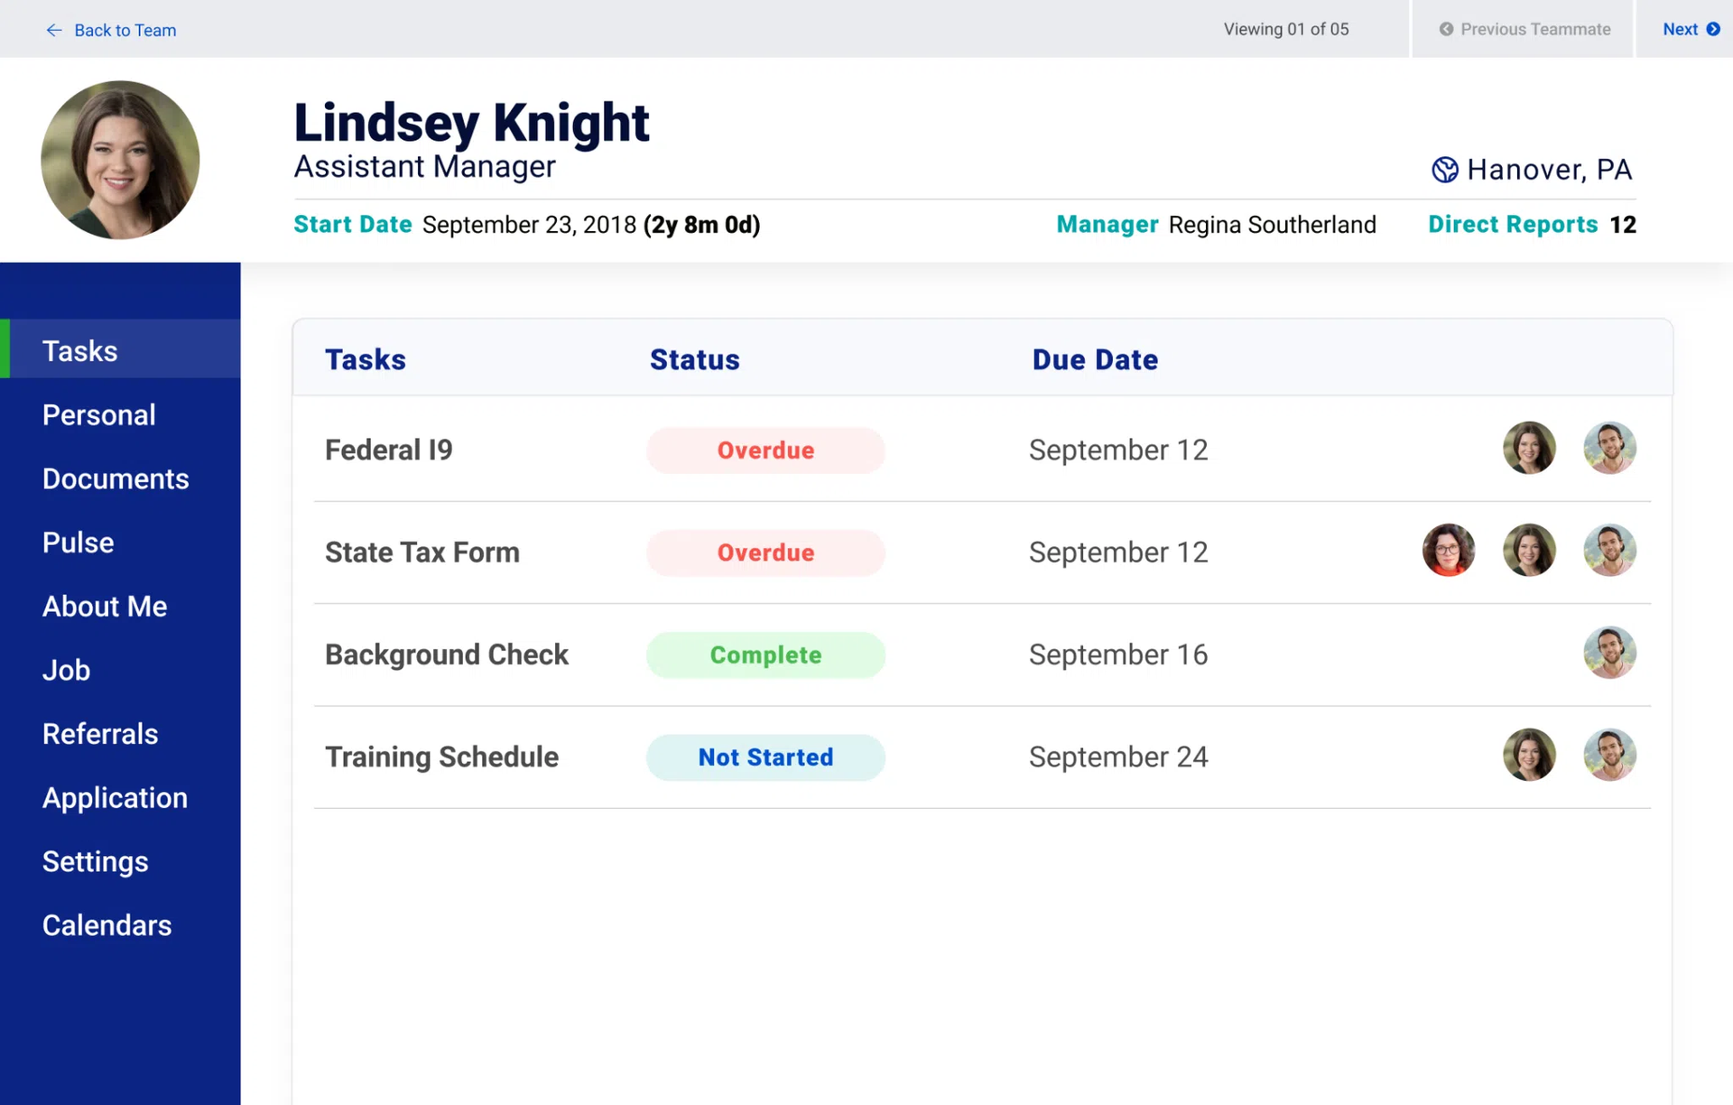This screenshot has width=1733, height=1105.
Task: Click the man's avatar on Background Check row
Action: pos(1609,653)
